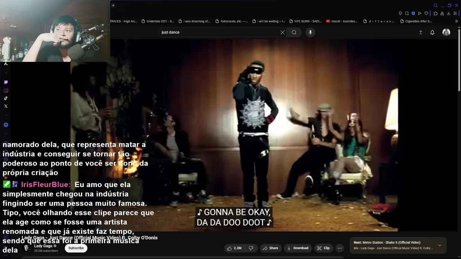The height and width of the screenshot is (259, 461).
Task: Click the '29.2M subscribers' text
Action: (46, 251)
